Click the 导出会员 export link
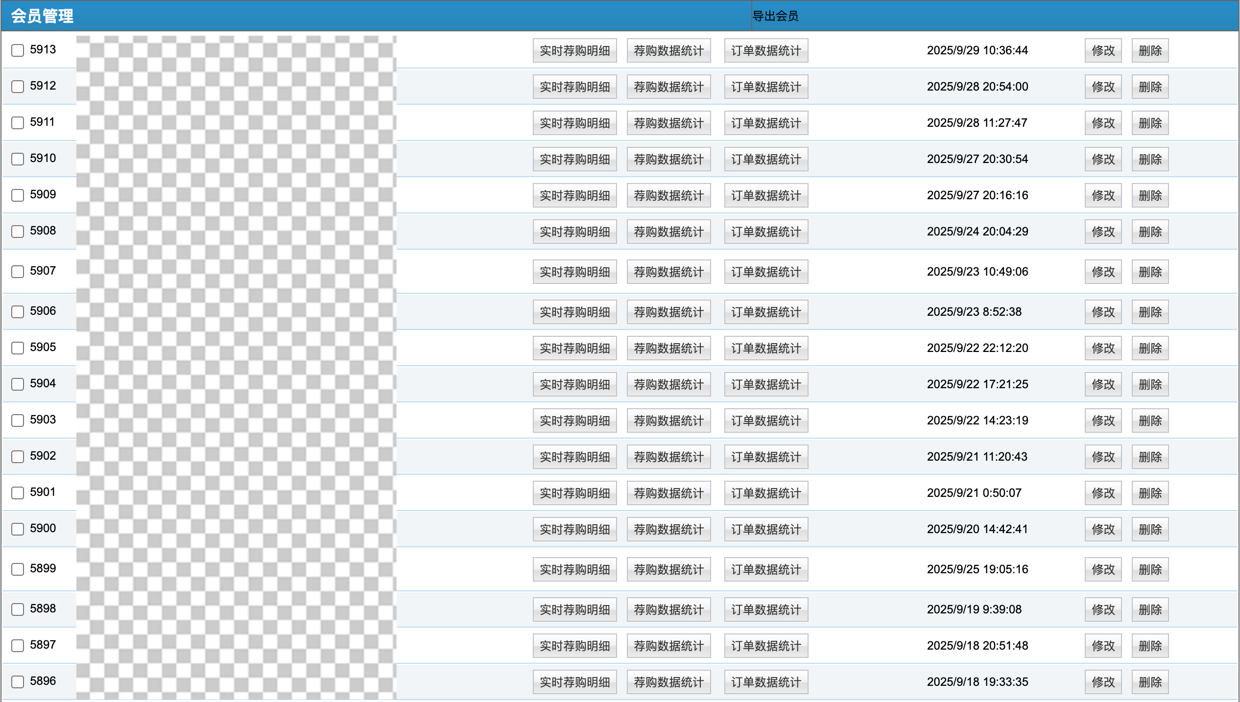Image resolution: width=1240 pixels, height=702 pixels. pyautogui.click(x=775, y=16)
